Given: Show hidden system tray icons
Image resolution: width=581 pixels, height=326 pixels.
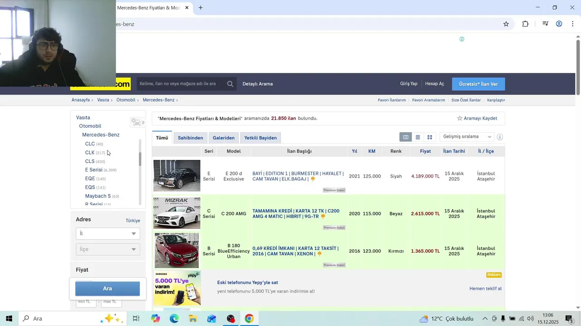Looking at the screenshot, I should pyautogui.click(x=485, y=319).
